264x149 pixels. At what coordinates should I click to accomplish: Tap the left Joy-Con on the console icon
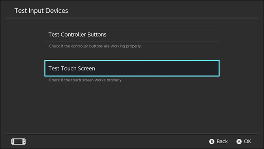point(13,141)
